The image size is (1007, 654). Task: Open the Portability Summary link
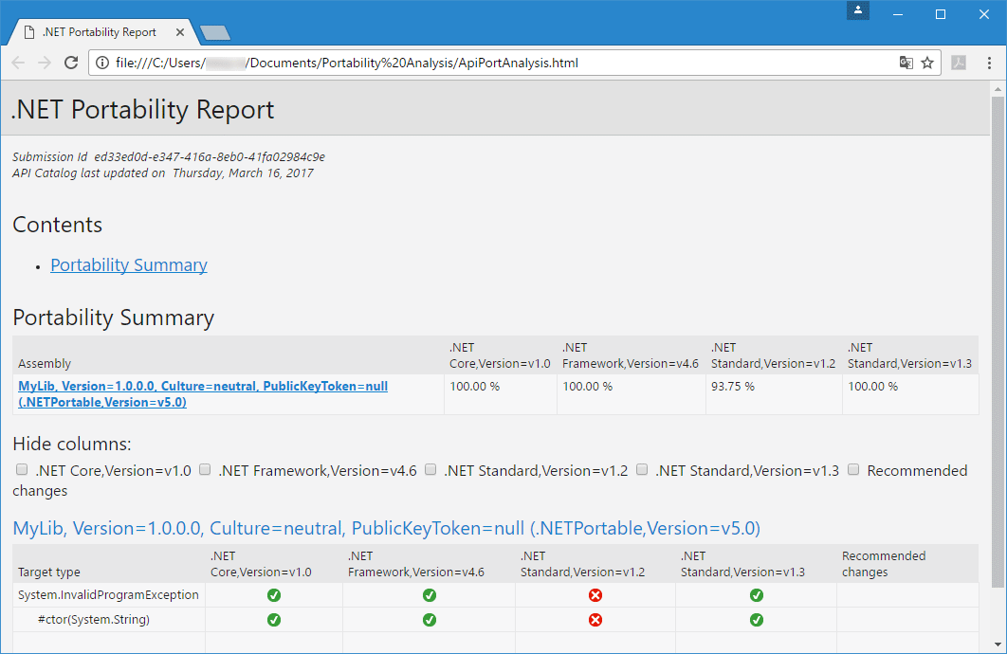pos(128,264)
